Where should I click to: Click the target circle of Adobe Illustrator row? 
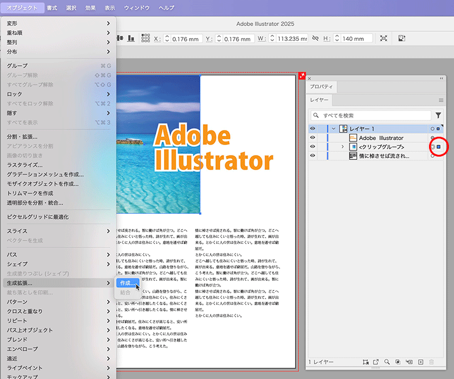432,138
